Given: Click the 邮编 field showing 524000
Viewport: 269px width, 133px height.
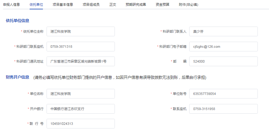Looking at the screenshot, I should 223,61.
